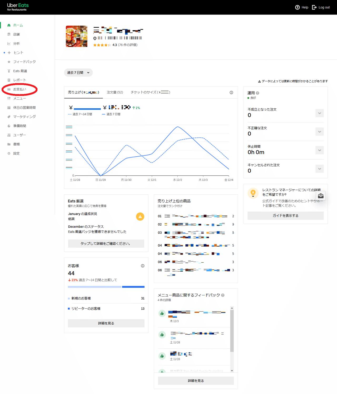337x394 pixels.
Task: Click the 新規のお客様 light blue swatch
Action: pos(69,299)
